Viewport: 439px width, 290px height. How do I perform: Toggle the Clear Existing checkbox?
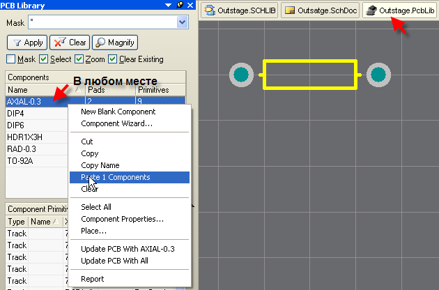coord(114,59)
